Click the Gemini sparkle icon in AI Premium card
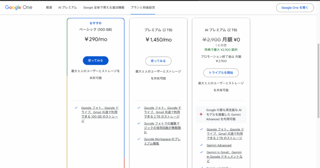 pos(201,114)
